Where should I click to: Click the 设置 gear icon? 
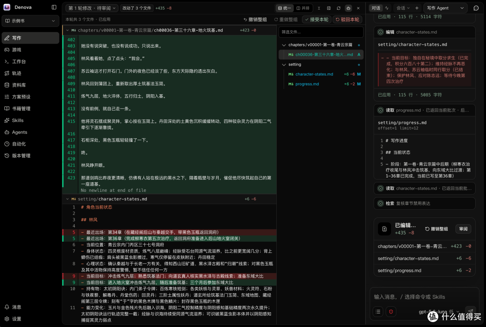(7, 318)
